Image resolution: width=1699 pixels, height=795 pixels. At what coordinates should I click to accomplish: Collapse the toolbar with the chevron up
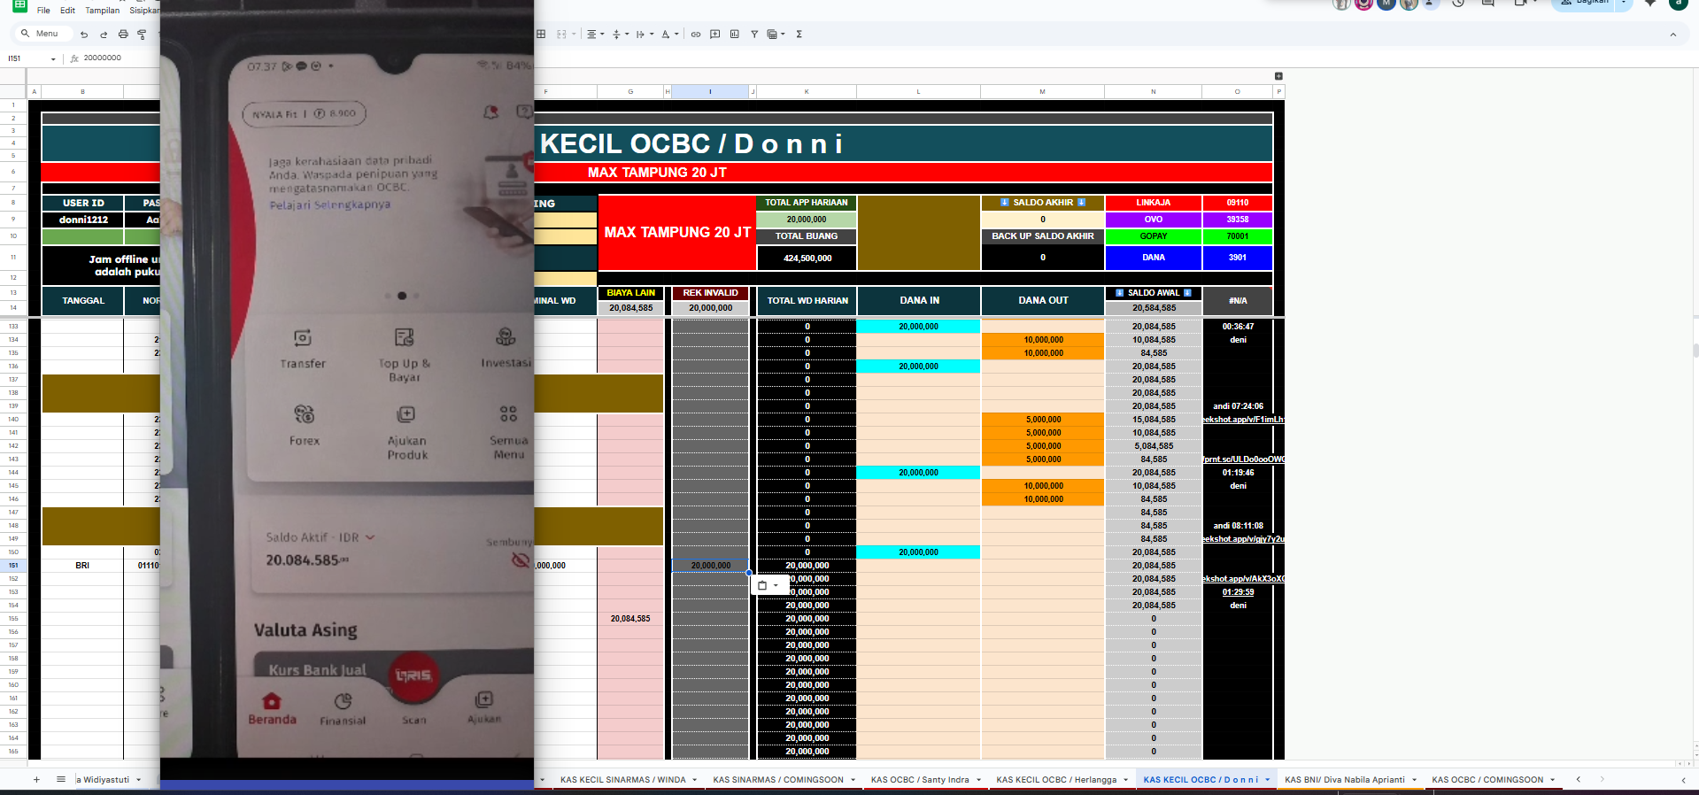[1673, 35]
